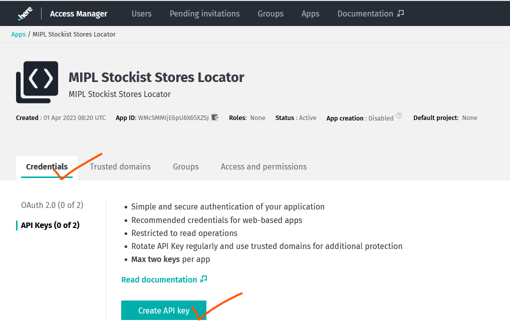Select the Credentials tab
The width and height of the screenshot is (510, 321).
[x=47, y=167]
